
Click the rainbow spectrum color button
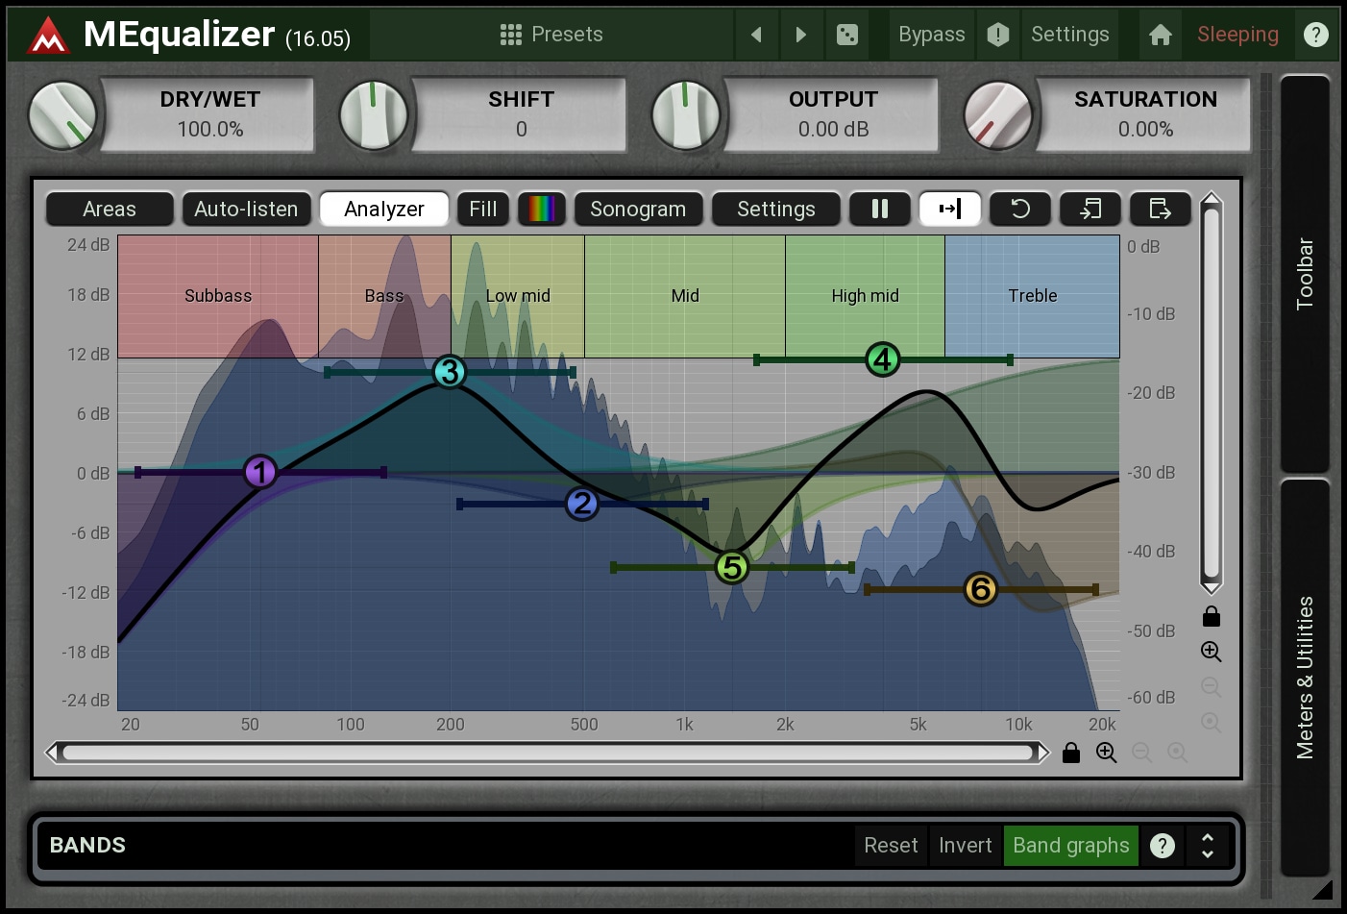[x=542, y=209]
